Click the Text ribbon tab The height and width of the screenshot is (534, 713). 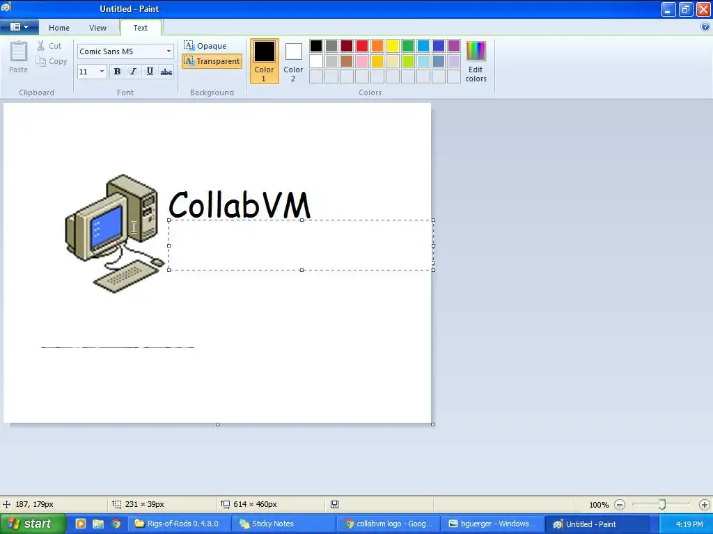(141, 28)
